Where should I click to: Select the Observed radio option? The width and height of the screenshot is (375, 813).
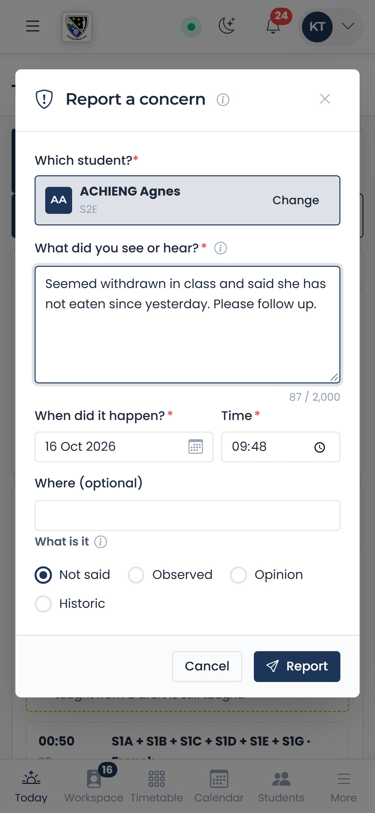[136, 575]
